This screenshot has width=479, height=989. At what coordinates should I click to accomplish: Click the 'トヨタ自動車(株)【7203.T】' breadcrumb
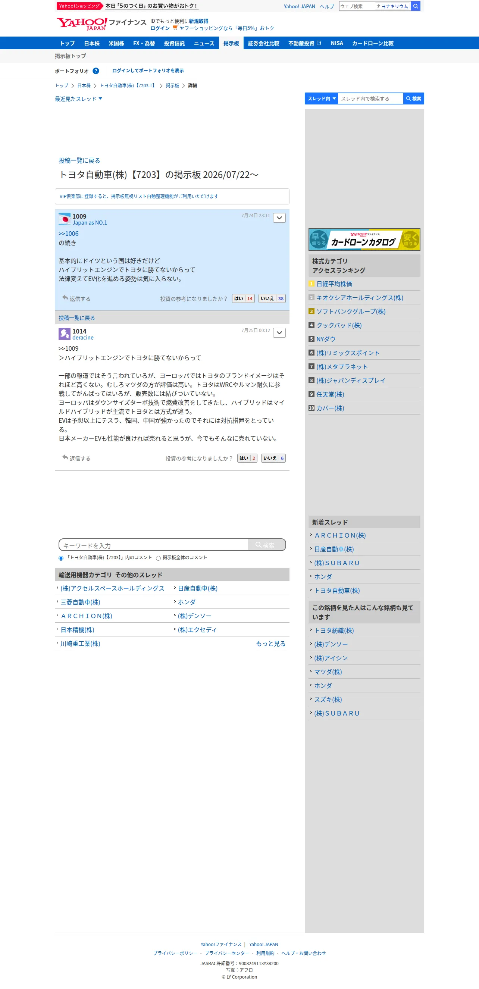coord(128,85)
